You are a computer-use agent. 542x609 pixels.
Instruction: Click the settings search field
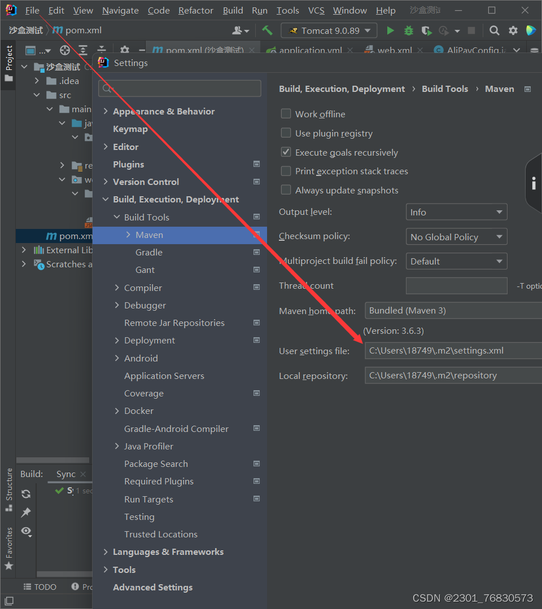pos(180,89)
